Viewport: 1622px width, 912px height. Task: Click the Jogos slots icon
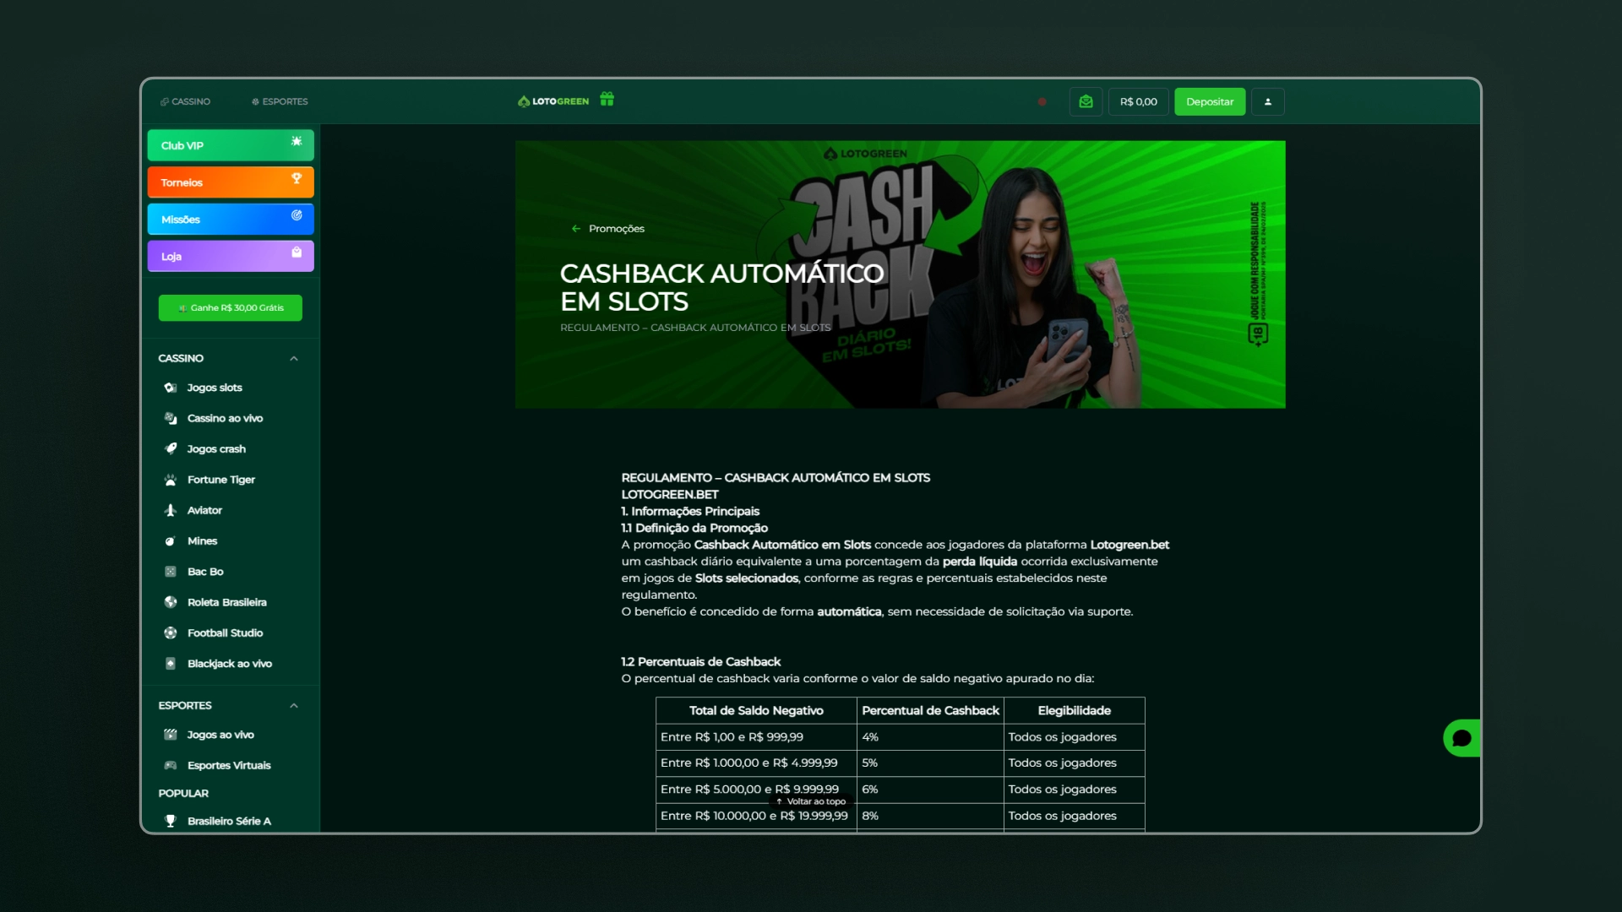click(171, 388)
